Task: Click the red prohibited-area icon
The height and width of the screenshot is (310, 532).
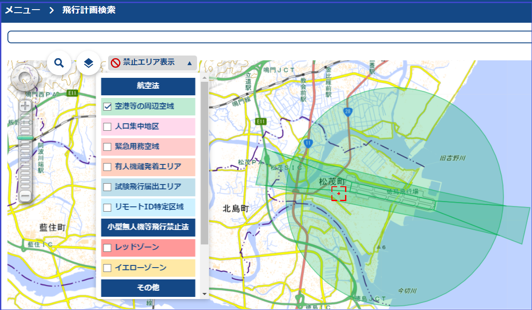Action: 116,63
